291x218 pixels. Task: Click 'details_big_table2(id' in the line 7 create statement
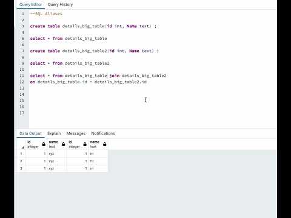tap(89, 51)
